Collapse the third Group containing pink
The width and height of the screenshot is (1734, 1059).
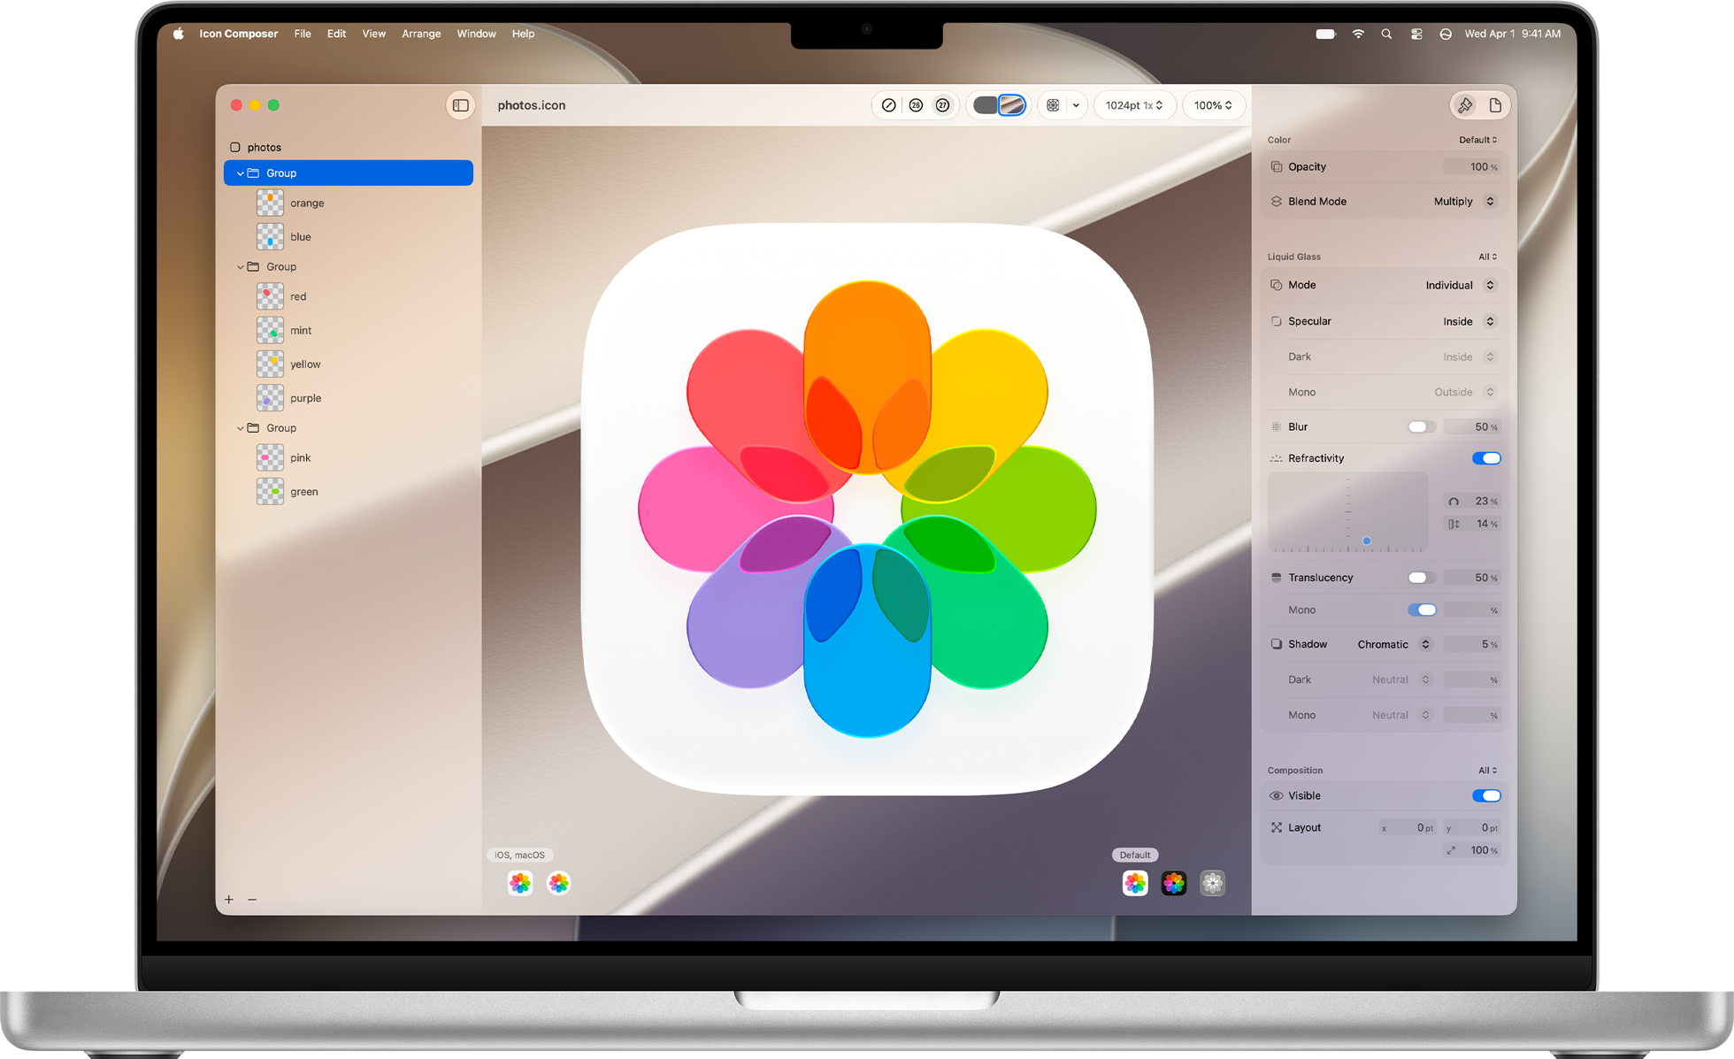click(240, 428)
